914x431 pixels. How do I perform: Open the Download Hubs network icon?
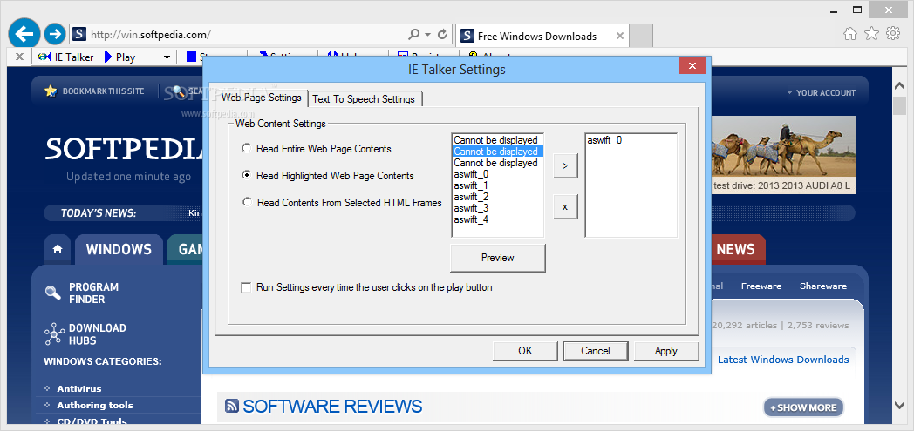[x=54, y=333]
